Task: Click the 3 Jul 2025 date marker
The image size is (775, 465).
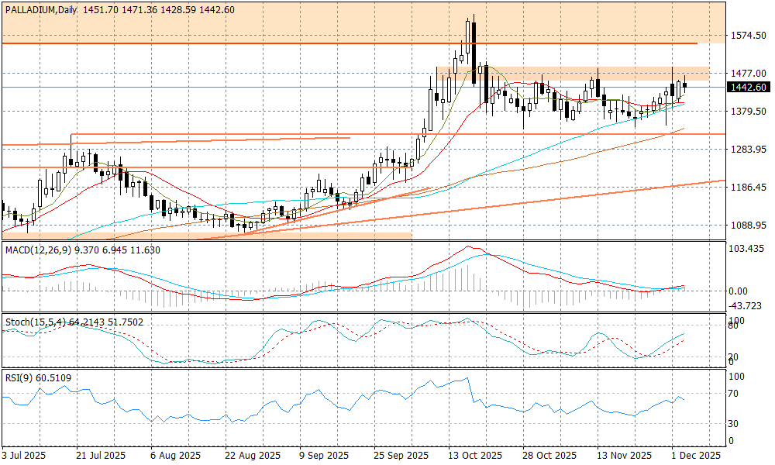Action: 26,455
